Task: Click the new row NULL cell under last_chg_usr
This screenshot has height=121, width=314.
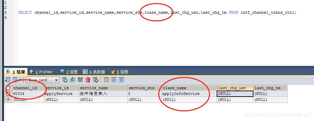Action: click(x=235, y=100)
